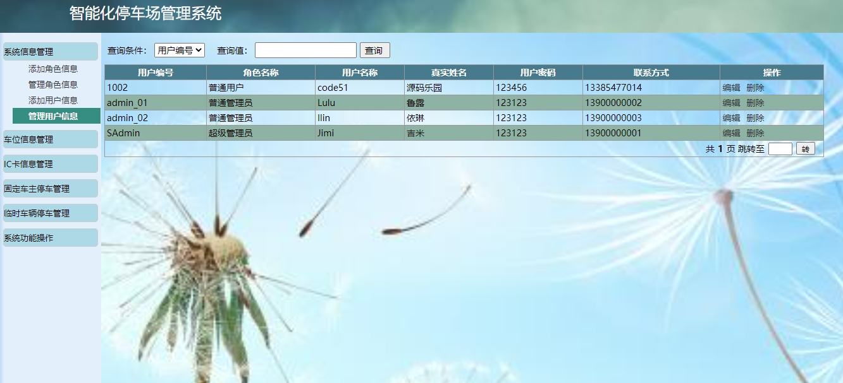This screenshot has width=843, height=383.
Task: Edit the admin_01 user row
Action: (731, 103)
